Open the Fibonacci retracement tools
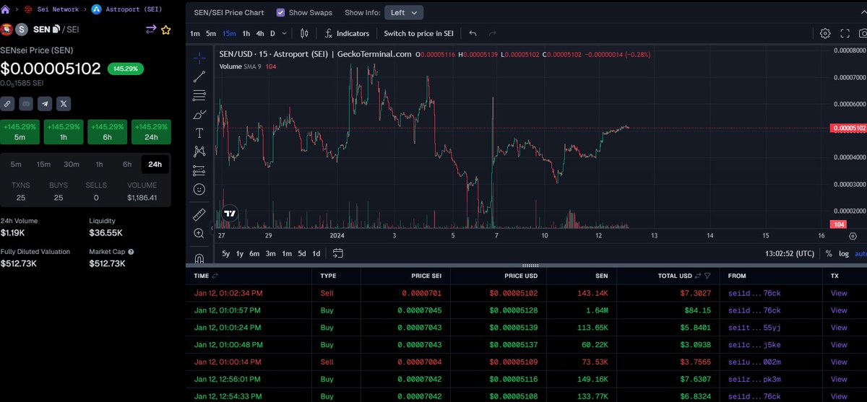 pos(199,95)
